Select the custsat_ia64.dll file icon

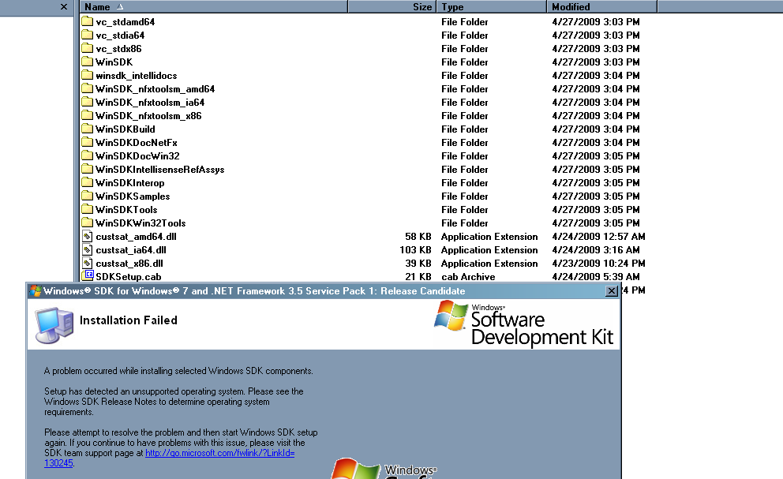[88, 249]
